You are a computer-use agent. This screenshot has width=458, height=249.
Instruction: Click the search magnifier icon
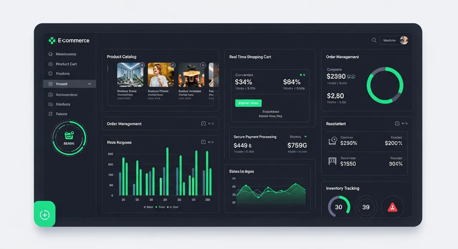click(374, 40)
